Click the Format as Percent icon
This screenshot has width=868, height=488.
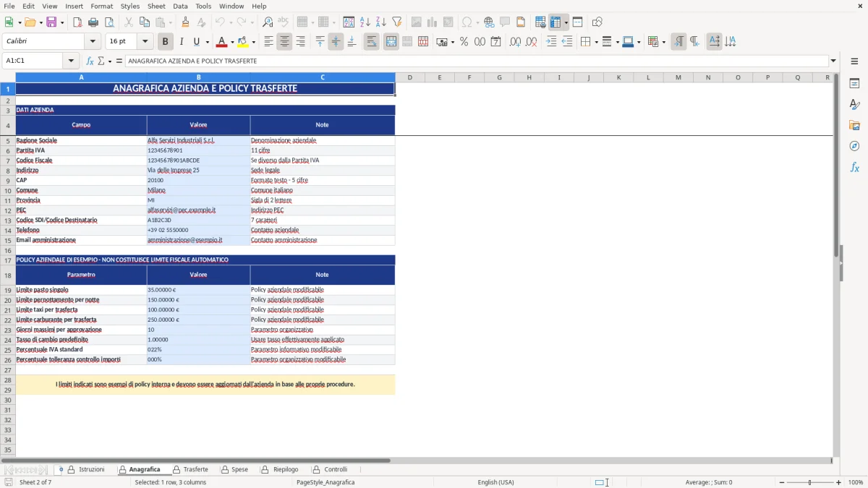[464, 42]
